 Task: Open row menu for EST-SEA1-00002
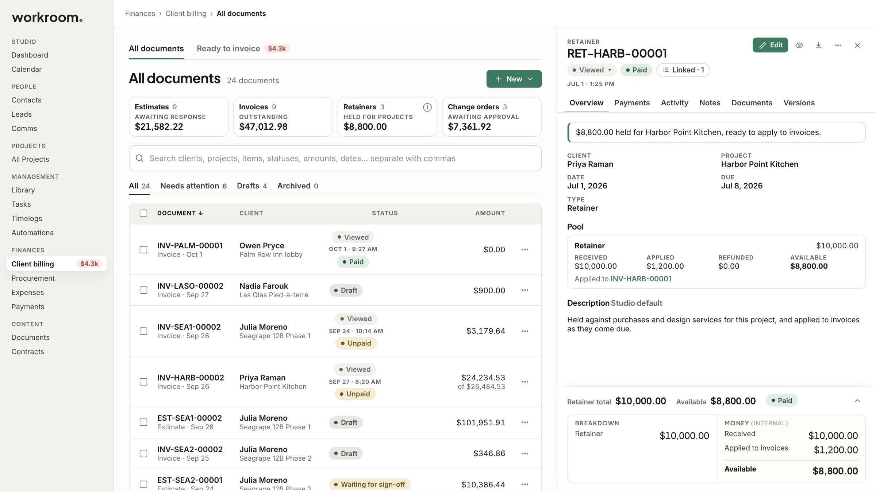coord(525,422)
